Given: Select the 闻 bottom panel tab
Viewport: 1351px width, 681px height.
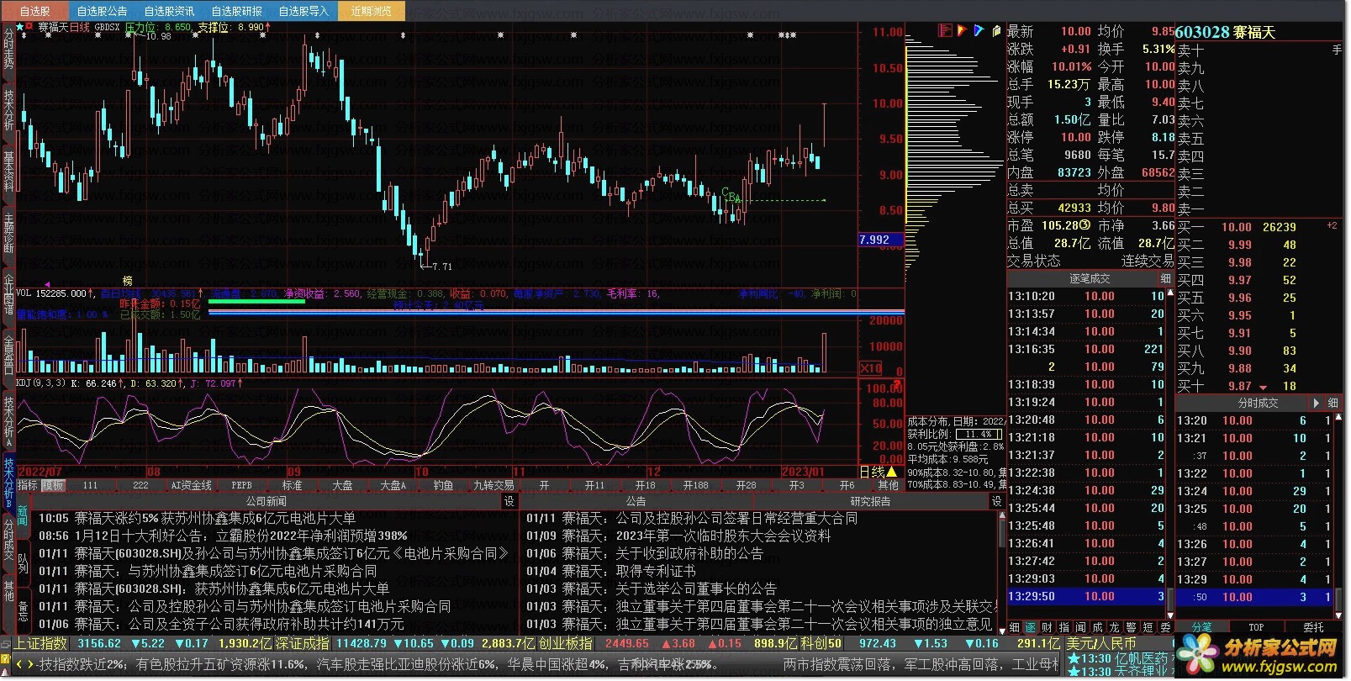Looking at the screenshot, I should coord(1080,627).
